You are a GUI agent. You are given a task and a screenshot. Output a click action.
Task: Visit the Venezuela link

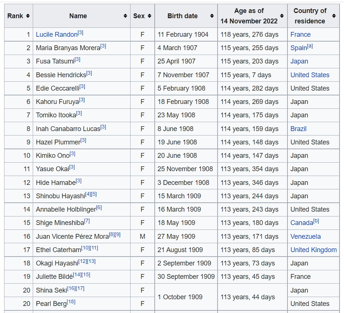pyautogui.click(x=305, y=237)
